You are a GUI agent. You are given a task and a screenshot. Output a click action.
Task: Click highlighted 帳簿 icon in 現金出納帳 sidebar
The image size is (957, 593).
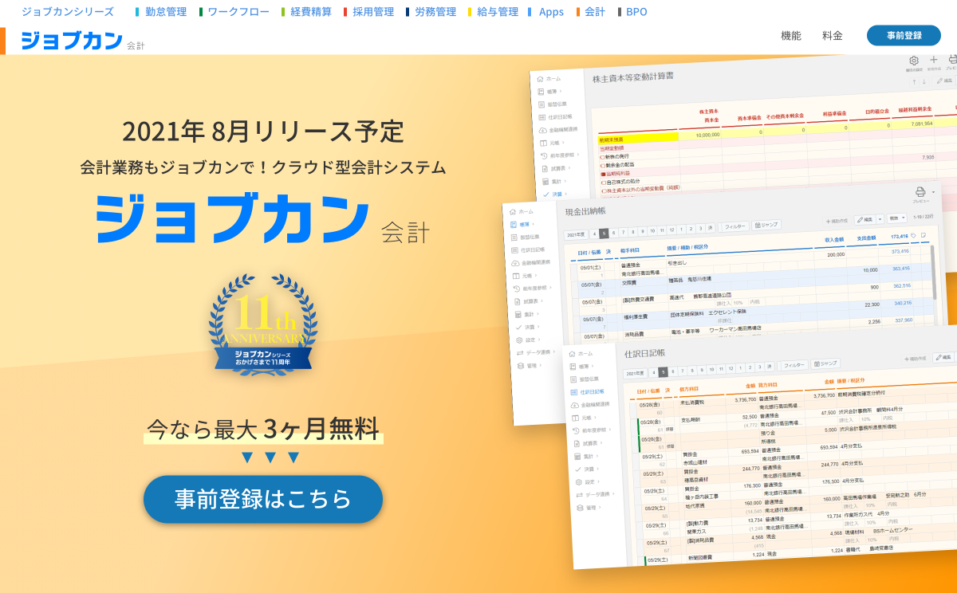(514, 224)
